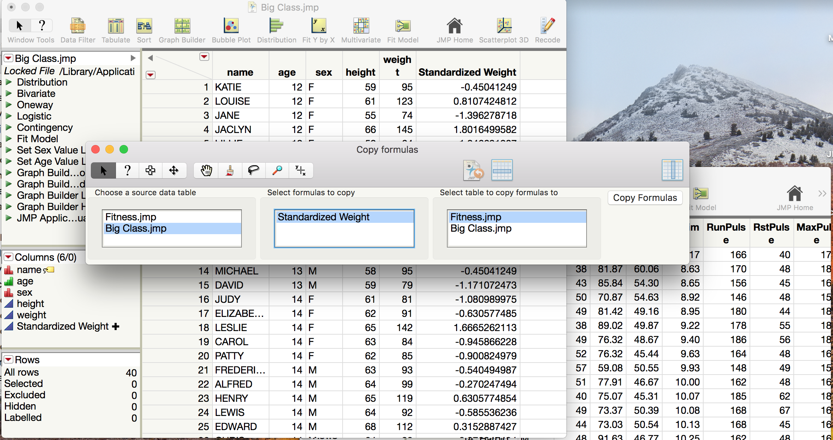This screenshot has height=440, width=833.
Task: Open the Rows red triangle menu
Action: 8,359
